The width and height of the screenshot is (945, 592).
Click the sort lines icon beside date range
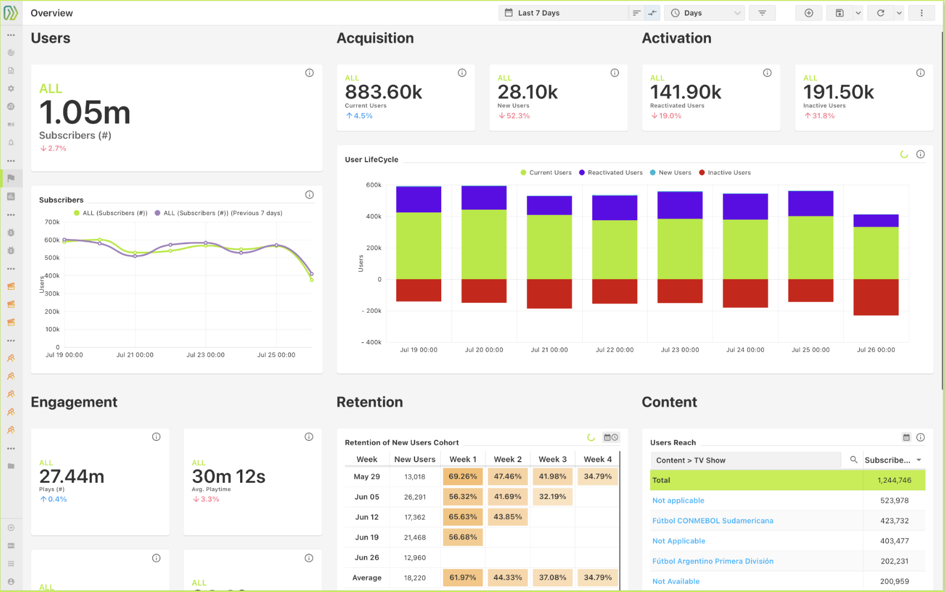tap(636, 13)
